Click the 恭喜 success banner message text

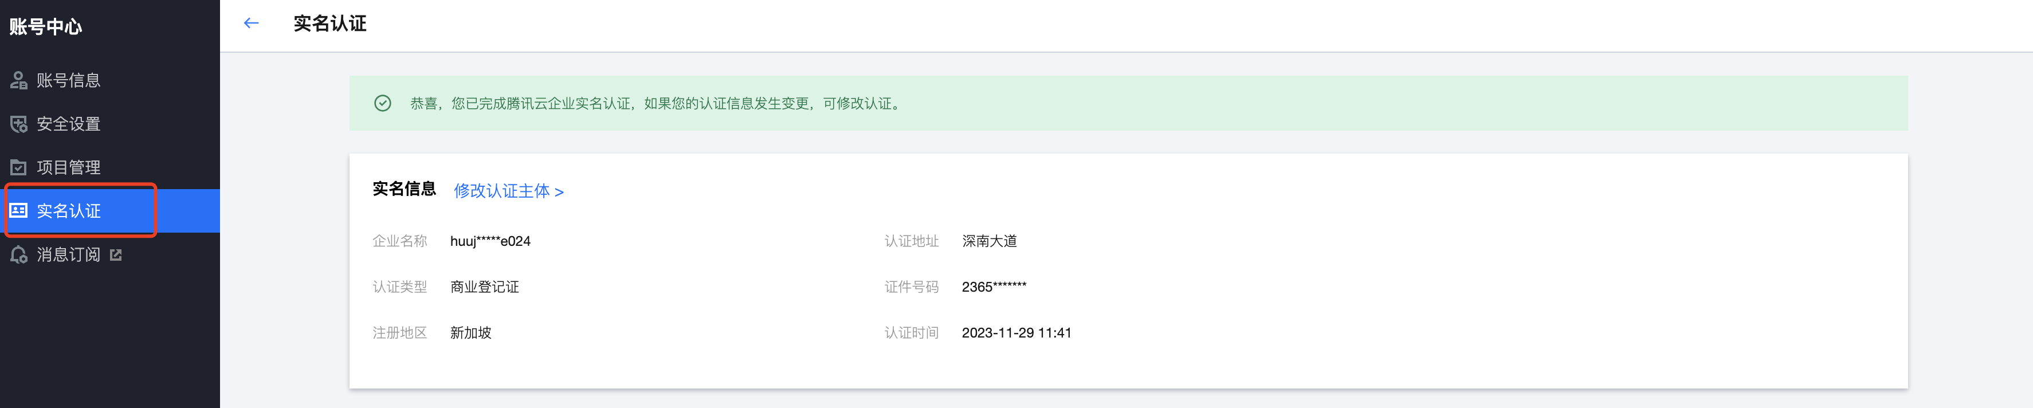tap(655, 103)
